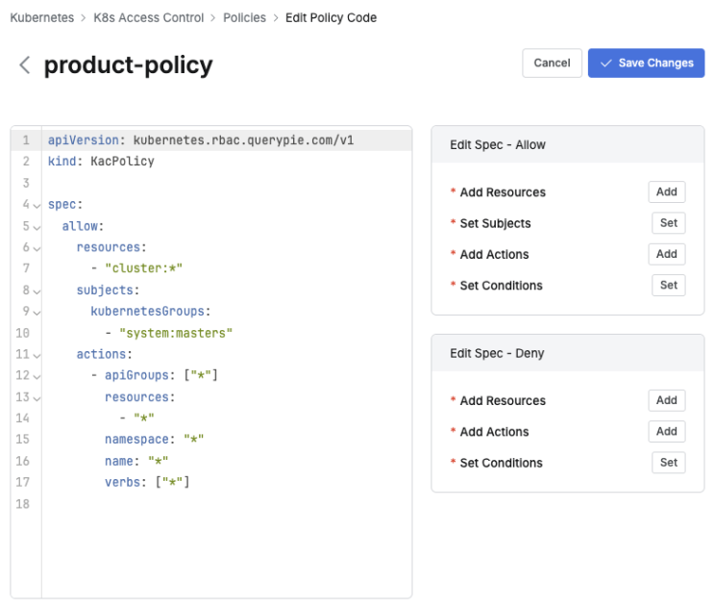Click the kind: KacPolicy line
Image resolution: width=714 pixels, height=608 pixels.
pos(101,162)
